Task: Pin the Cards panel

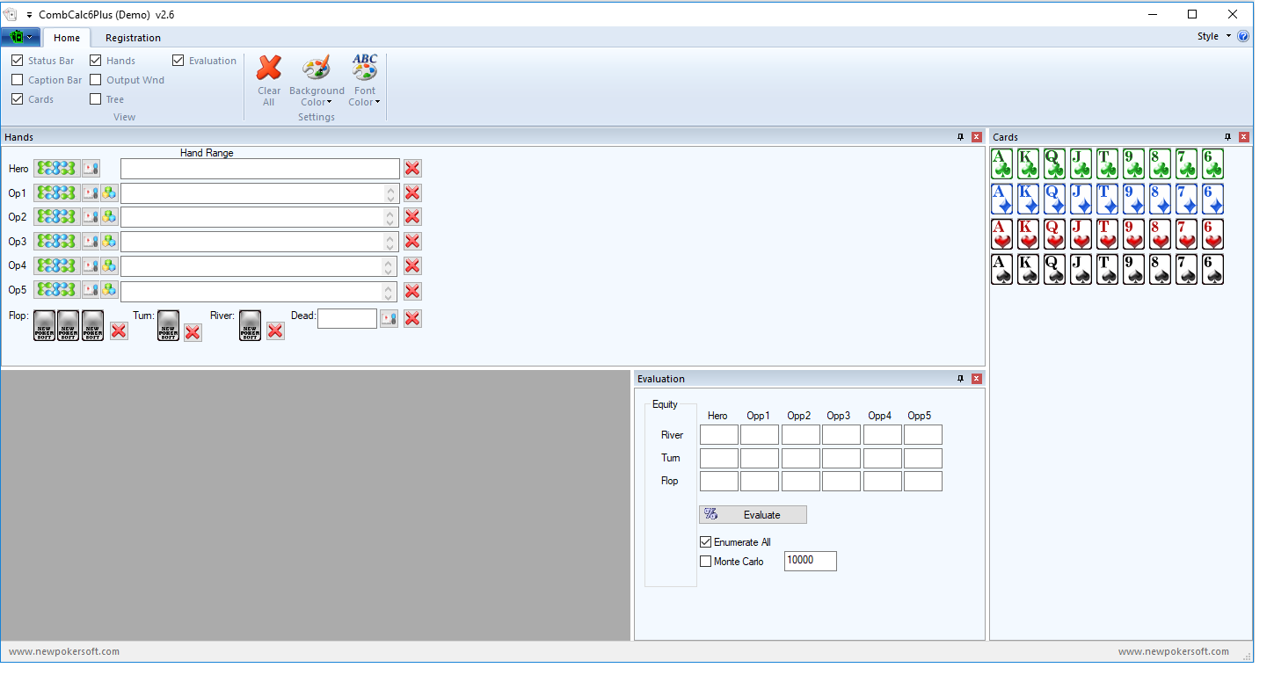Action: click(x=1227, y=137)
